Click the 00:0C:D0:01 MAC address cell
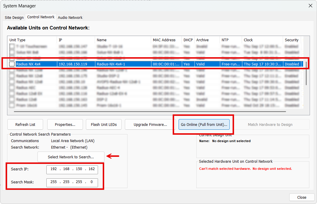 tap(166, 64)
